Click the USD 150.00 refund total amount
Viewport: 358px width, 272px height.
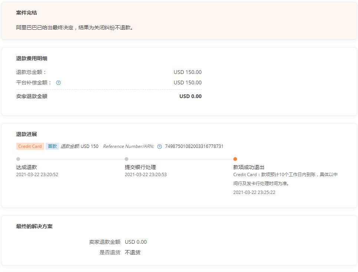[187, 72]
